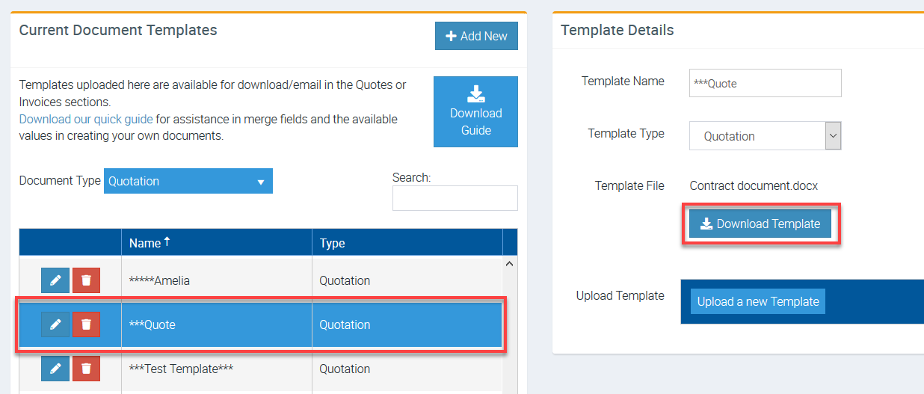The width and height of the screenshot is (924, 394).
Task: Click the Download Guide tile
Action: [x=475, y=111]
